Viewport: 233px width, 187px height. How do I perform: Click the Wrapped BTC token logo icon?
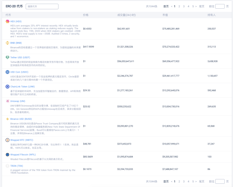(7, 140)
